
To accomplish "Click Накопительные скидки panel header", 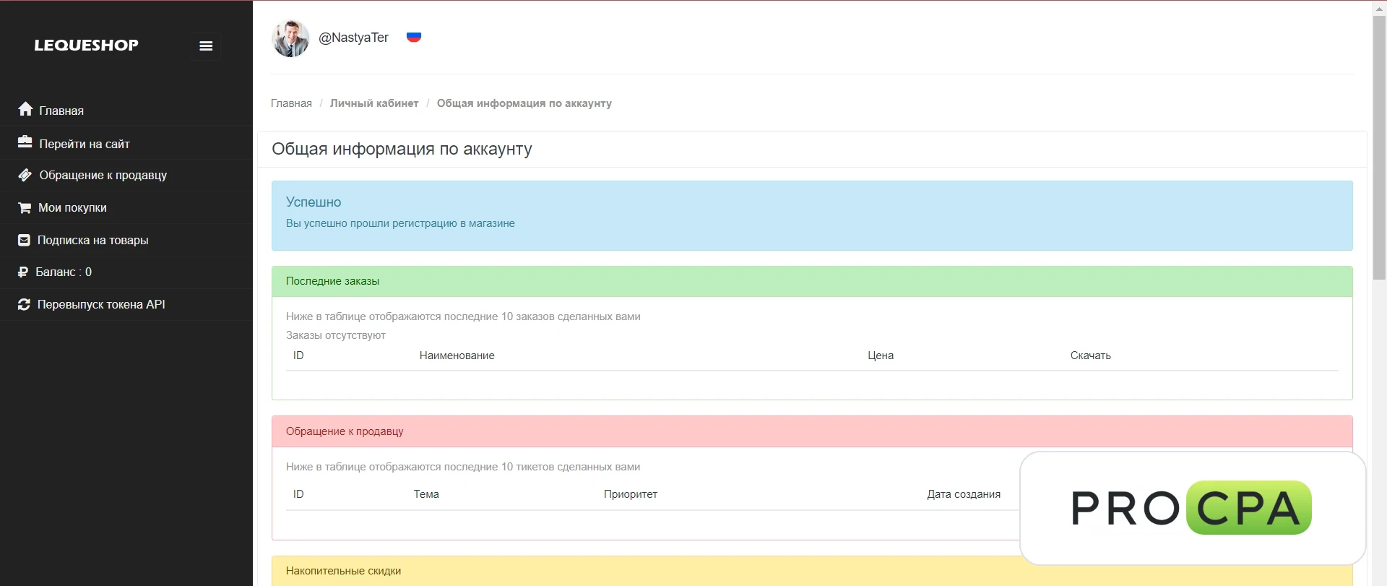I will (812, 571).
